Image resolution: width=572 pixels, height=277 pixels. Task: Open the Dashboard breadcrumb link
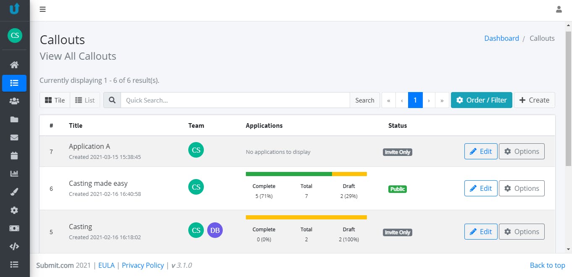[501, 38]
